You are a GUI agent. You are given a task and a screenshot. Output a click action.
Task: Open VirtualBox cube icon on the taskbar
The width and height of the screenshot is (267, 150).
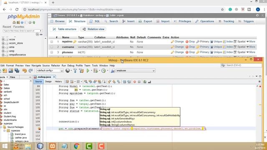tap(40, 146)
